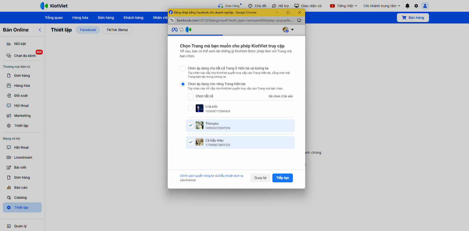Select option to apply only to current Pages
The width and height of the screenshot is (469, 231).
tap(183, 84)
